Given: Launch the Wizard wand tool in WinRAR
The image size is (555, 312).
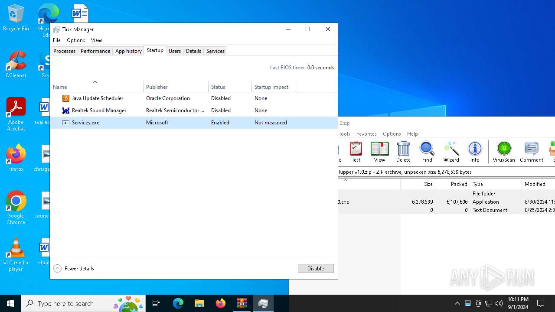Looking at the screenshot, I should coord(451,152).
